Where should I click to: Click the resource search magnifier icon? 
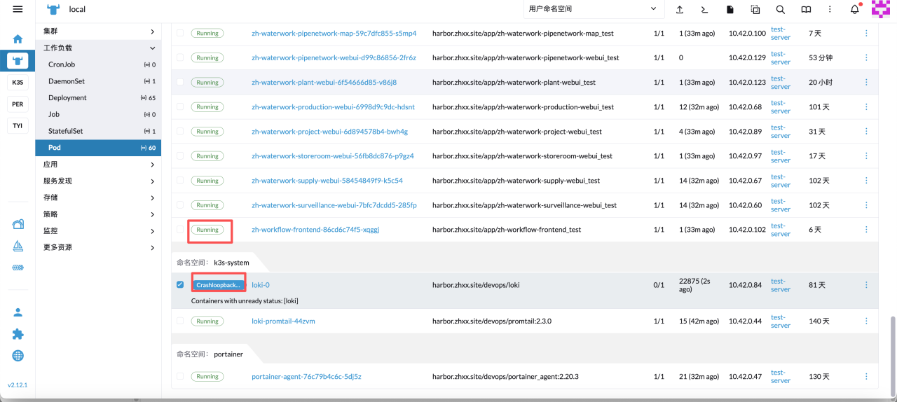tap(780, 9)
